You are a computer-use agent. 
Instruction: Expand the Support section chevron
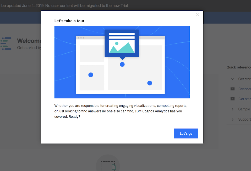click(232, 120)
